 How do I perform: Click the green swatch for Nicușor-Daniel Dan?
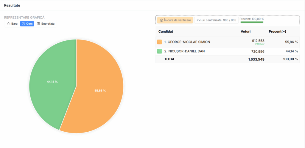(159, 51)
